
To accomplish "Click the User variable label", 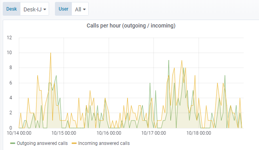I will (x=64, y=9).
